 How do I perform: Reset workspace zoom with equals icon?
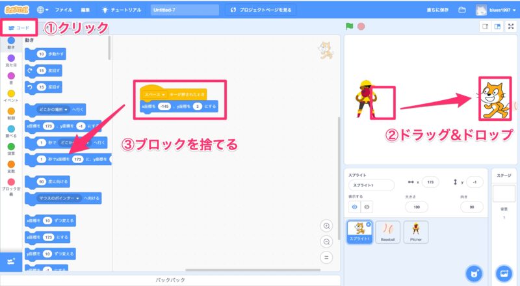(x=327, y=257)
